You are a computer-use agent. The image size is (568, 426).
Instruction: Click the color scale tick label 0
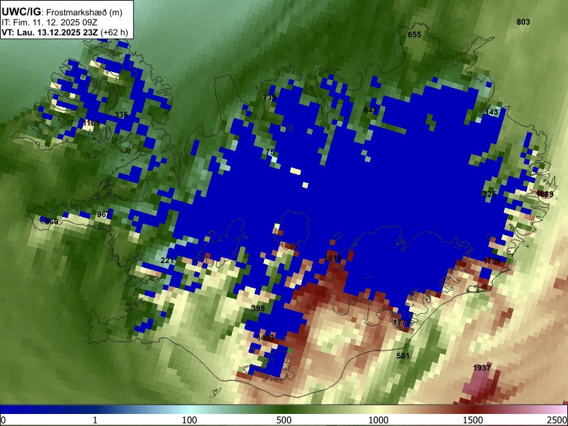pyautogui.click(x=3, y=420)
